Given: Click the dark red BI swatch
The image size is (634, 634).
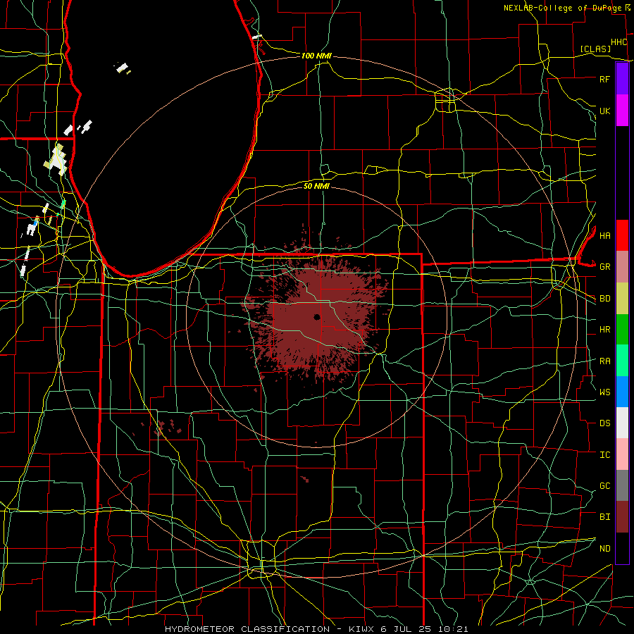Looking at the screenshot, I should (622, 517).
